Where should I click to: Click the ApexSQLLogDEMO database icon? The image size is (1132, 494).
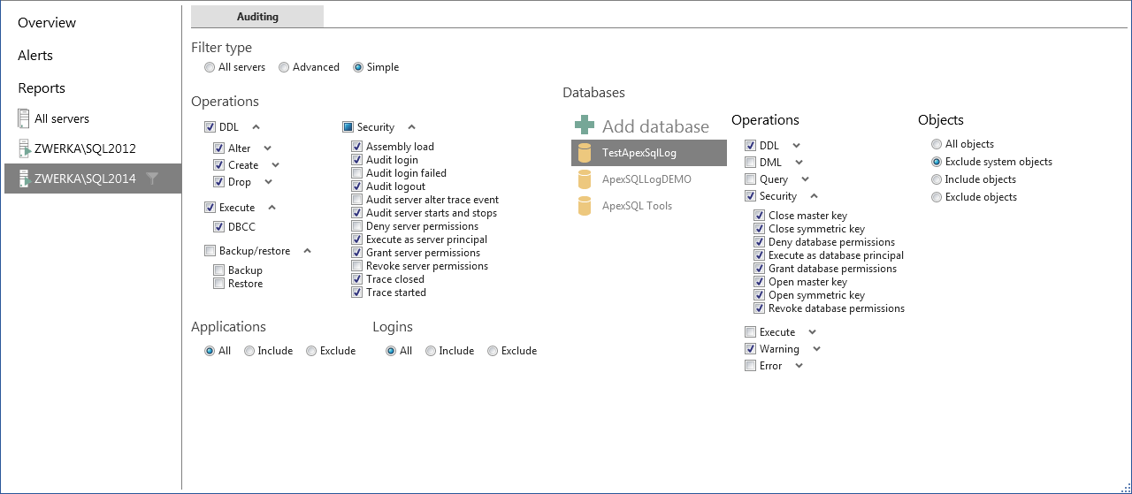pos(584,179)
